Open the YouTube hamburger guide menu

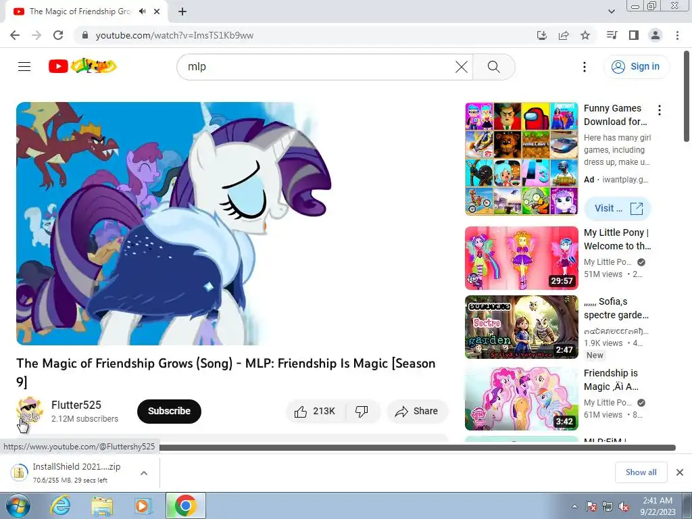[x=24, y=67]
